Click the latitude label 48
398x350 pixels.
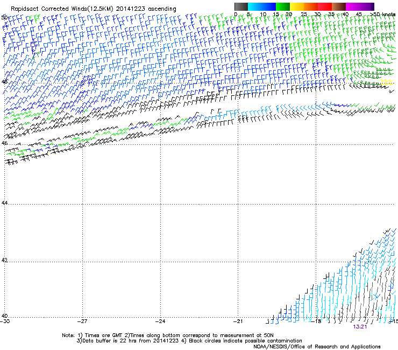pyautogui.click(x=4, y=82)
